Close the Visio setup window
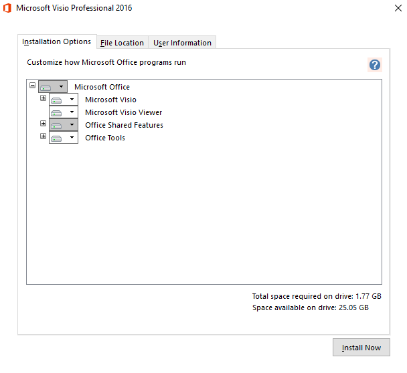Image resolution: width=407 pixels, height=373 pixels. pyautogui.click(x=398, y=8)
